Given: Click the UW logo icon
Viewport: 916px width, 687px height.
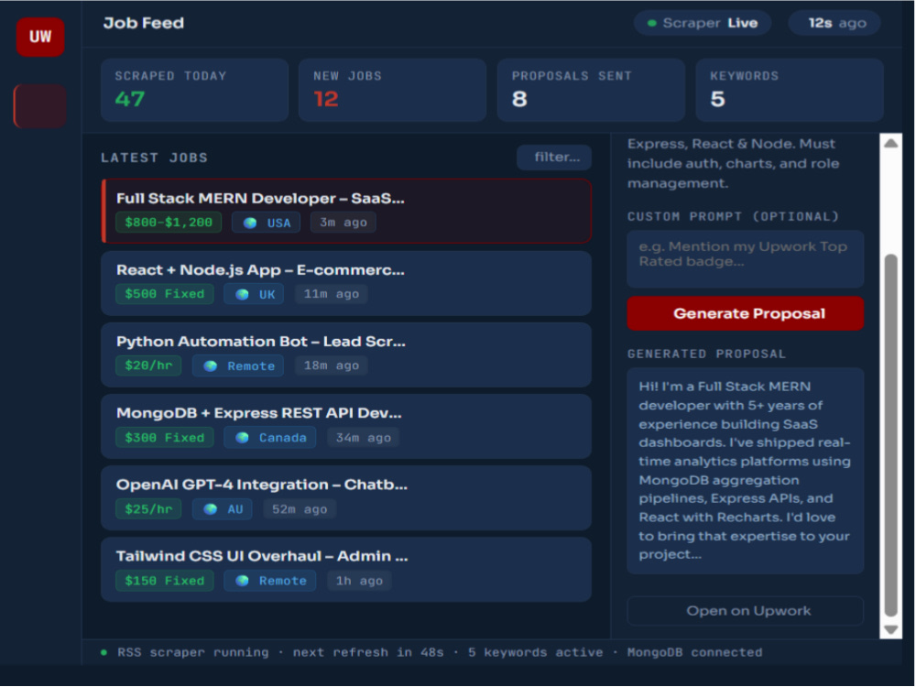Looking at the screenshot, I should [x=40, y=37].
